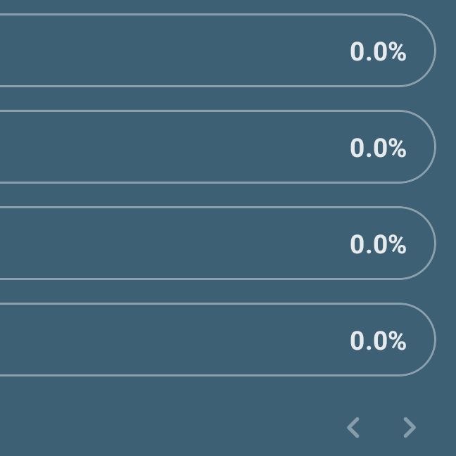Image resolution: width=456 pixels, height=456 pixels.
Task: Click the leading zero in the first row's value
Action: [x=357, y=51]
